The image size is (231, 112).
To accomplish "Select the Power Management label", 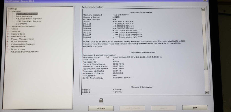I will click(22, 39).
